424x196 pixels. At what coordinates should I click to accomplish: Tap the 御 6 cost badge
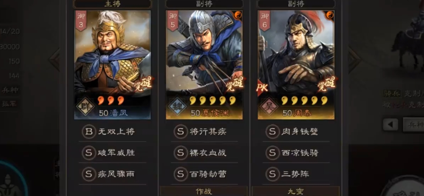[x=265, y=20]
